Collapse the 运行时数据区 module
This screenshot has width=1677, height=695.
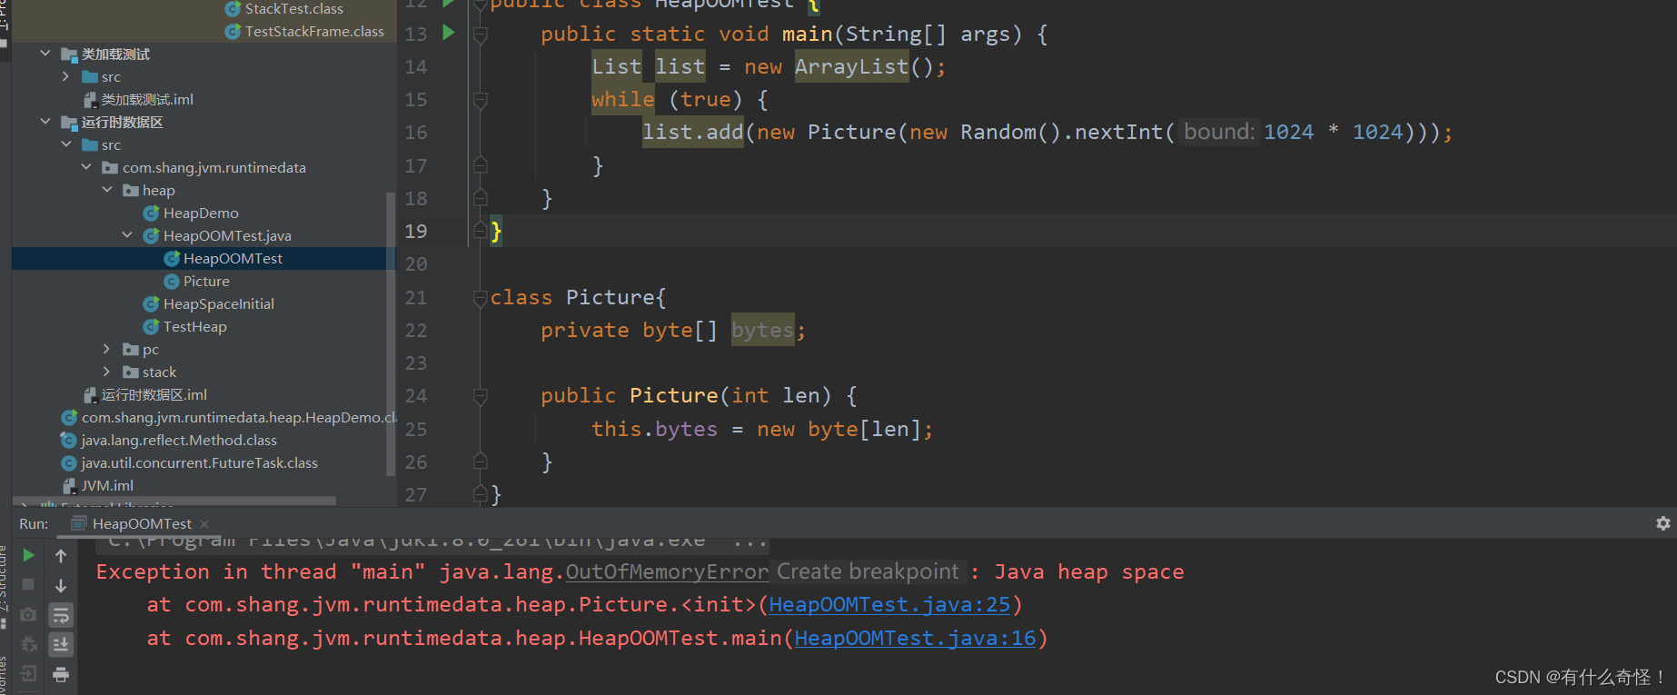click(x=45, y=122)
